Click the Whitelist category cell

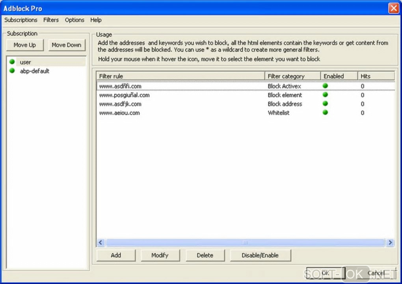279,113
